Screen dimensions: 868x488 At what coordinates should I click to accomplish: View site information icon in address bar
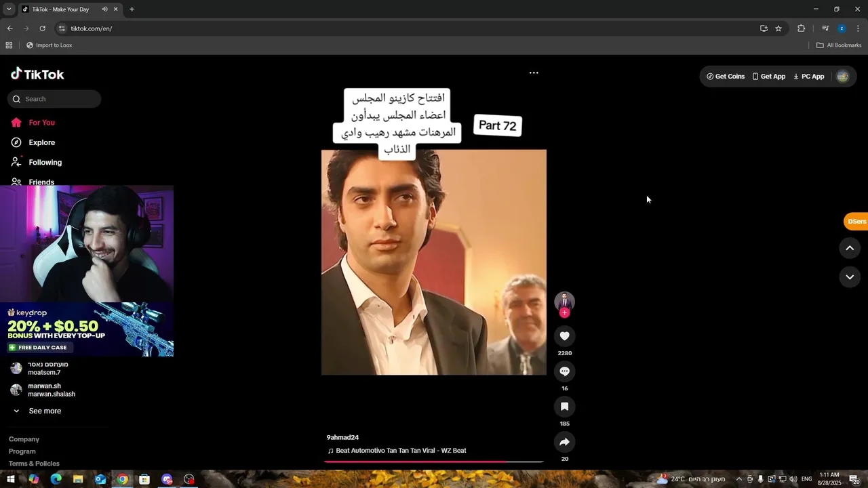click(x=62, y=28)
